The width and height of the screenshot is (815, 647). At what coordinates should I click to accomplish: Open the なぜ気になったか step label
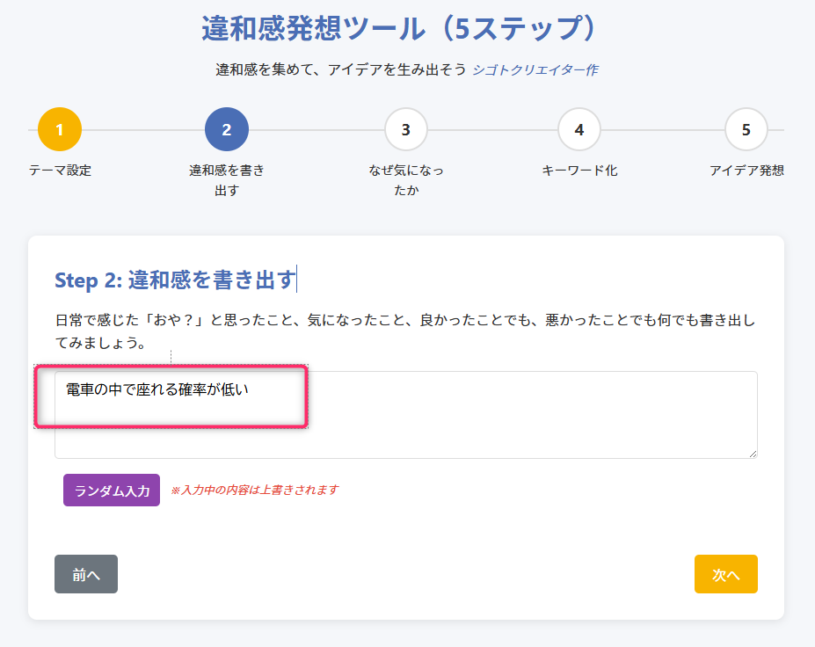[406, 180]
